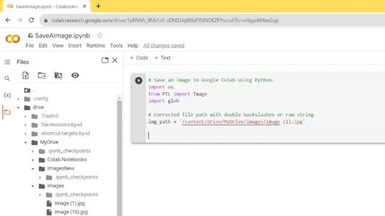Add a new Code cell
385x216 pixels.
point(139,58)
